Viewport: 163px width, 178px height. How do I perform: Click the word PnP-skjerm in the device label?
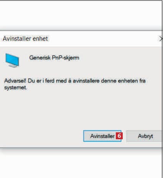tap(66, 58)
